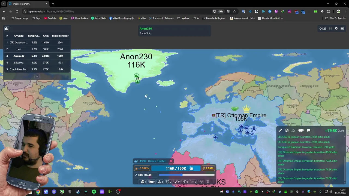Select Czech Free State leaderboard row
Screen dimensions: 349x196
point(37,69)
